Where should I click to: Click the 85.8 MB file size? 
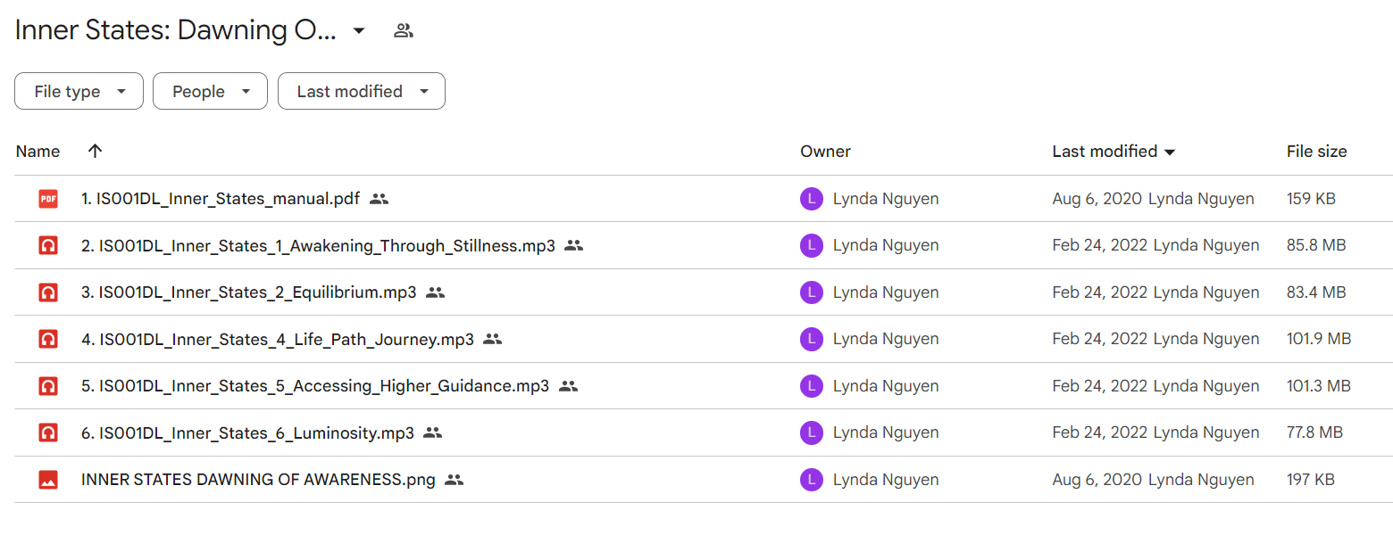(x=1316, y=245)
